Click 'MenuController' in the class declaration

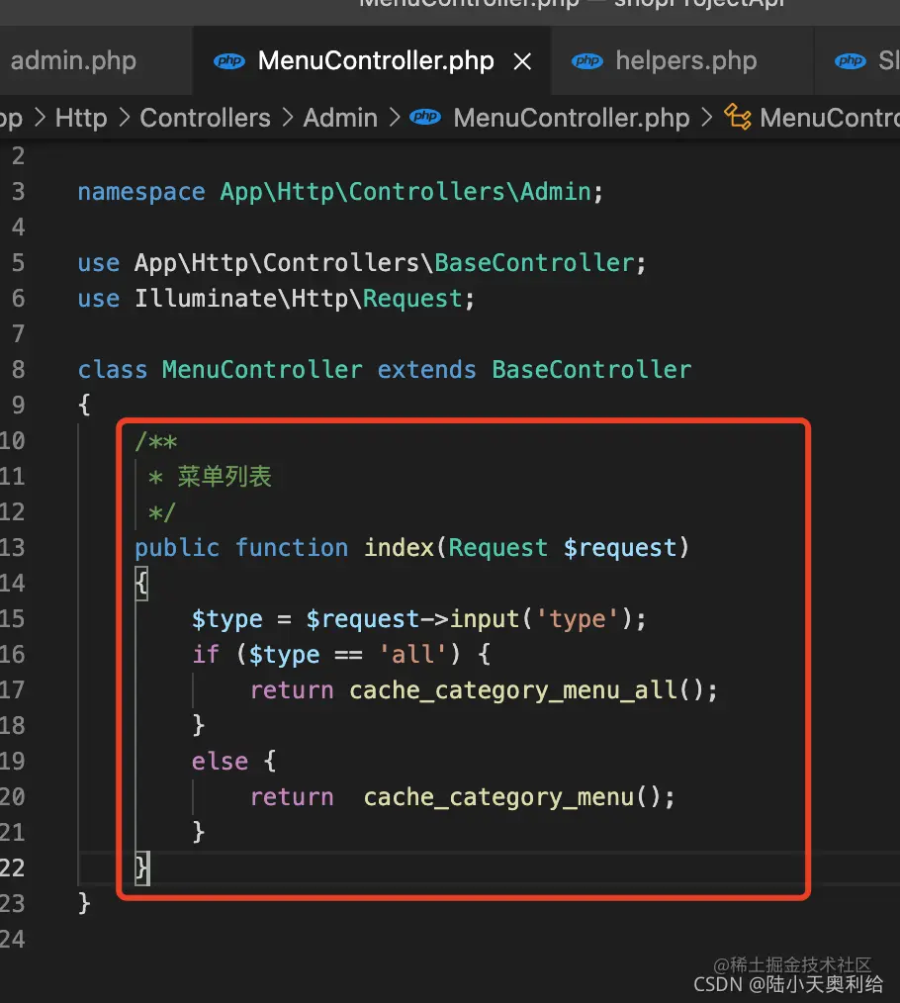(x=262, y=370)
